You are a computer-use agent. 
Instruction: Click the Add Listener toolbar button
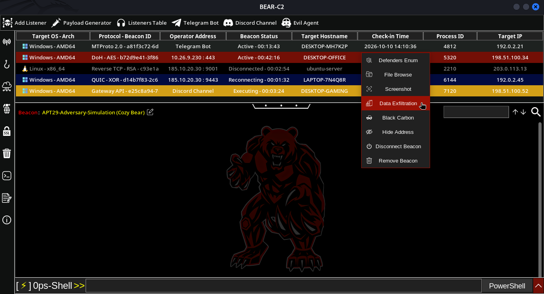[x=25, y=23]
